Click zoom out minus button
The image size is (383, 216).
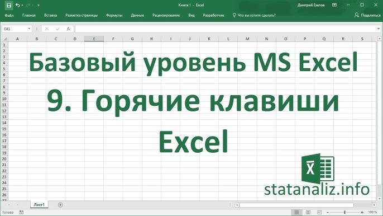(328, 212)
